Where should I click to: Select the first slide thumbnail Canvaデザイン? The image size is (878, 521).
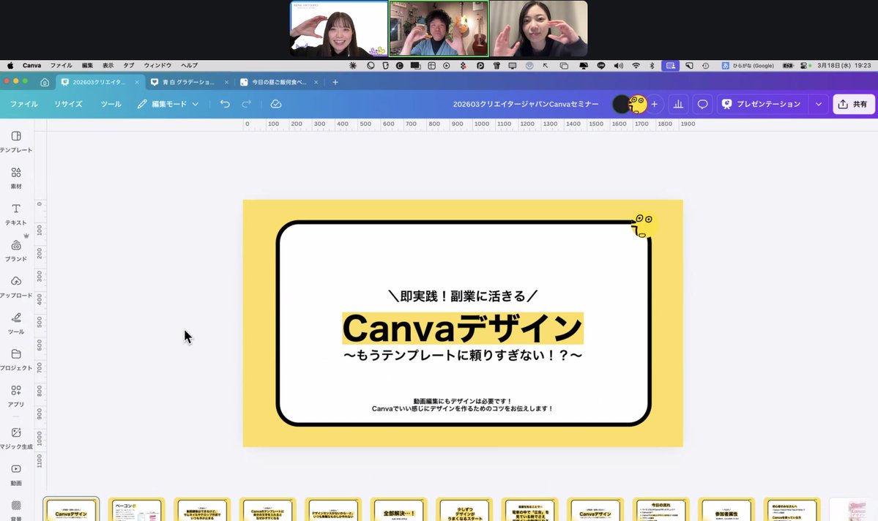71,509
